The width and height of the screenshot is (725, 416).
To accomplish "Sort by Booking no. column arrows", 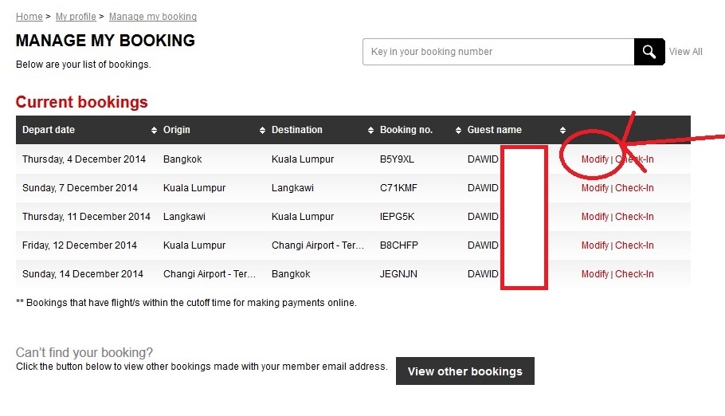I will coord(458,131).
